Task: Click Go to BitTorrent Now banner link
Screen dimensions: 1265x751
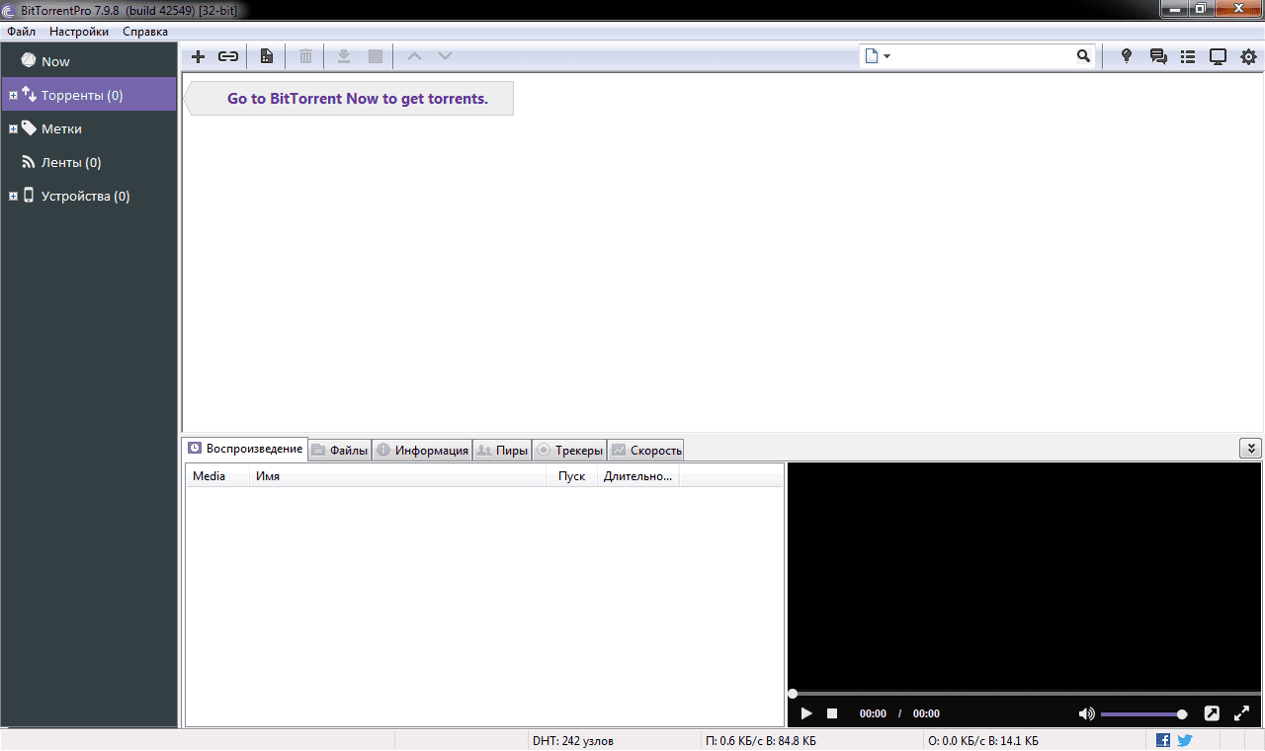Action: click(x=357, y=99)
